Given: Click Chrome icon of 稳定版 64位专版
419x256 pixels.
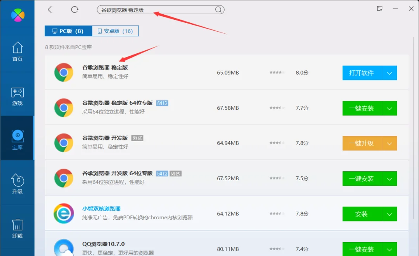Looking at the screenshot, I should click(64, 108).
